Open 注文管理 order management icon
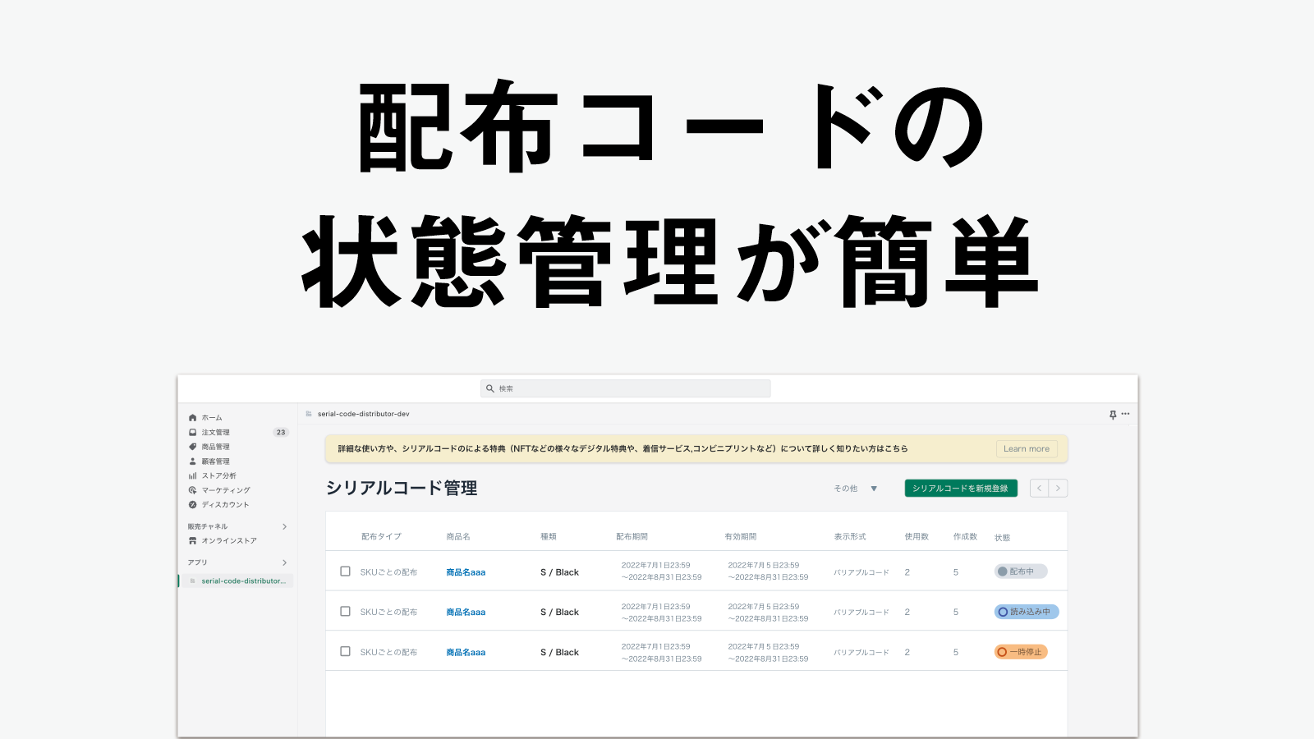This screenshot has width=1314, height=739. pyautogui.click(x=191, y=432)
